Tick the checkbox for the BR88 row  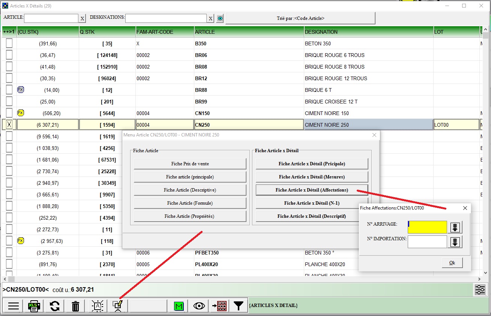9,90
